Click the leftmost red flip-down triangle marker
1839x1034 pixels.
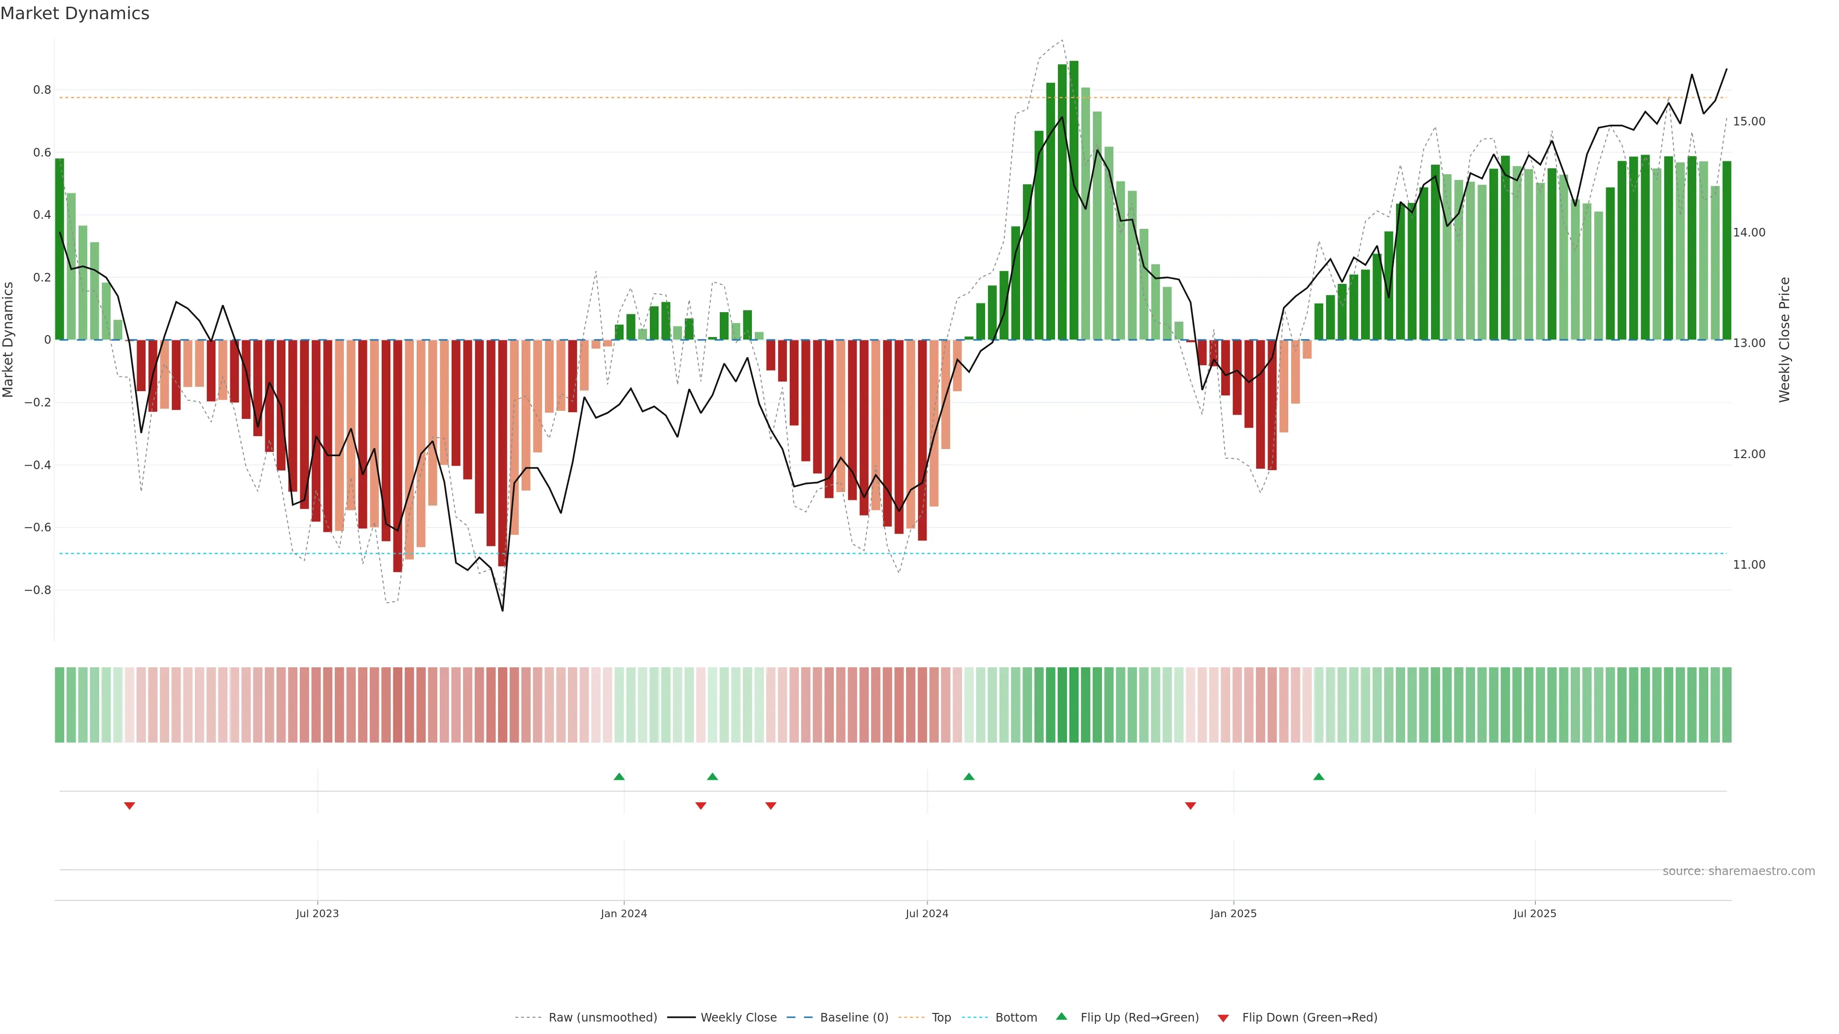[x=129, y=806]
